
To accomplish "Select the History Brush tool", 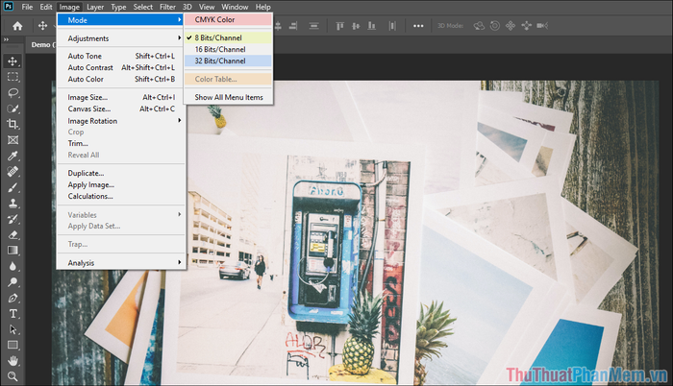I will (x=12, y=219).
